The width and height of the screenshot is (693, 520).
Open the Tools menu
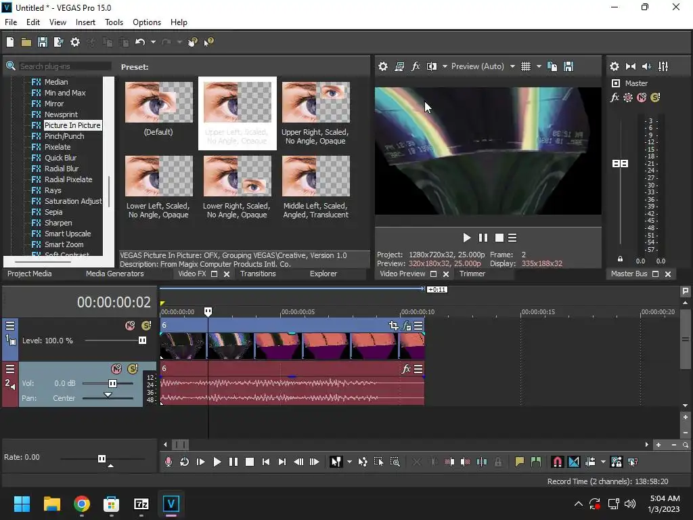[x=114, y=22]
